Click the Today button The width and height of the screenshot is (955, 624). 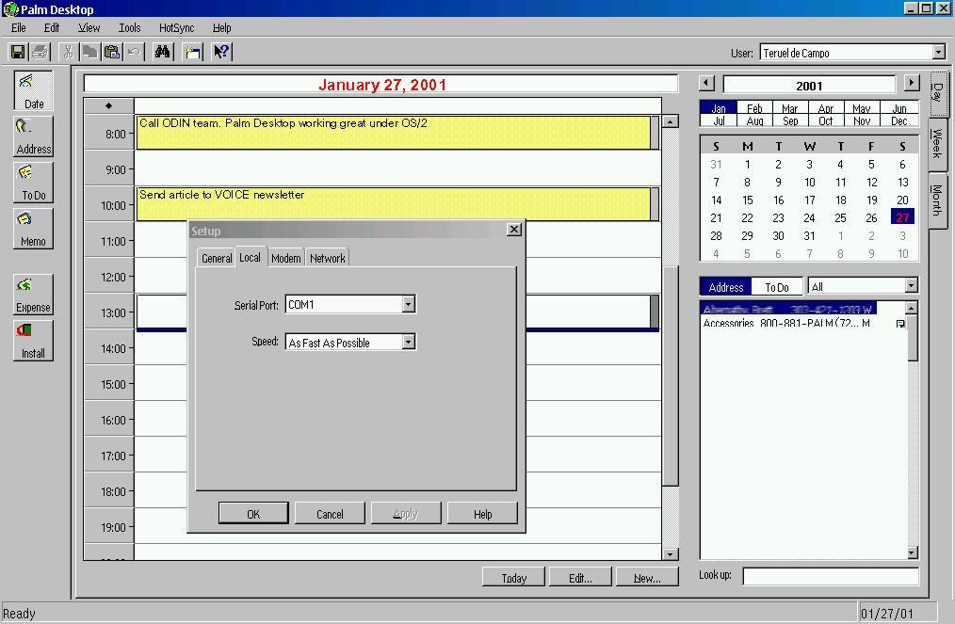pos(513,577)
